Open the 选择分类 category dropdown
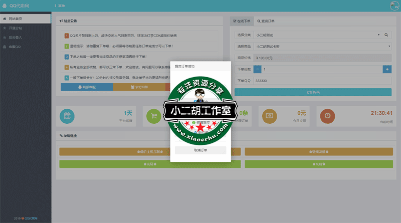Image resolution: width=401 pixels, height=223 pixels. click(x=317, y=35)
